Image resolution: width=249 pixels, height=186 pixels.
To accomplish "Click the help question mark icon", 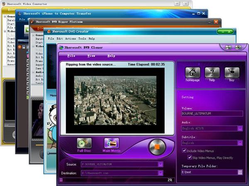I will [x=212, y=72].
